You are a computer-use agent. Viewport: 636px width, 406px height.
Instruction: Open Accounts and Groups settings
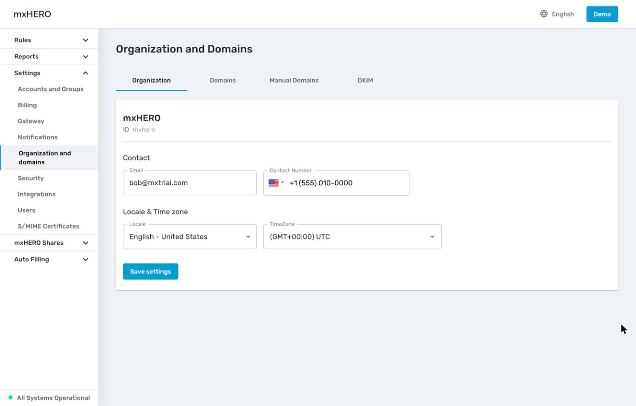[x=51, y=89]
